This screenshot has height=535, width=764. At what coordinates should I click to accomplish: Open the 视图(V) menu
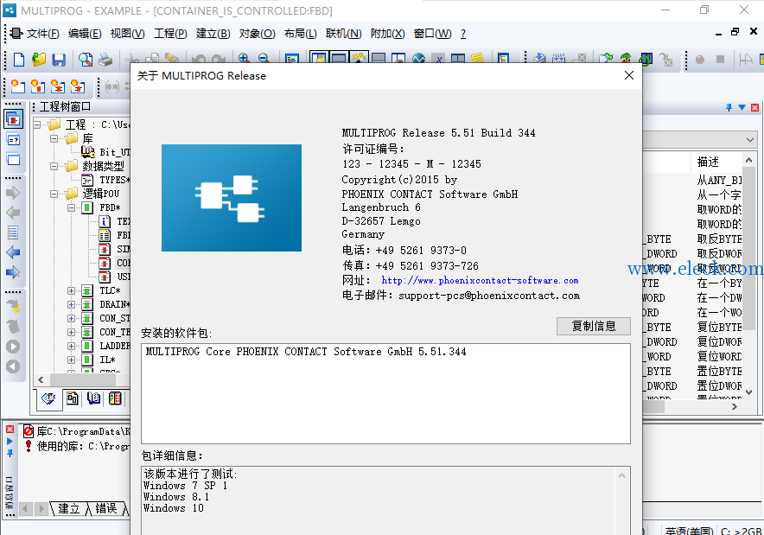pos(127,34)
